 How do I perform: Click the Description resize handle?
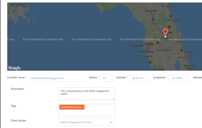pos(113,99)
